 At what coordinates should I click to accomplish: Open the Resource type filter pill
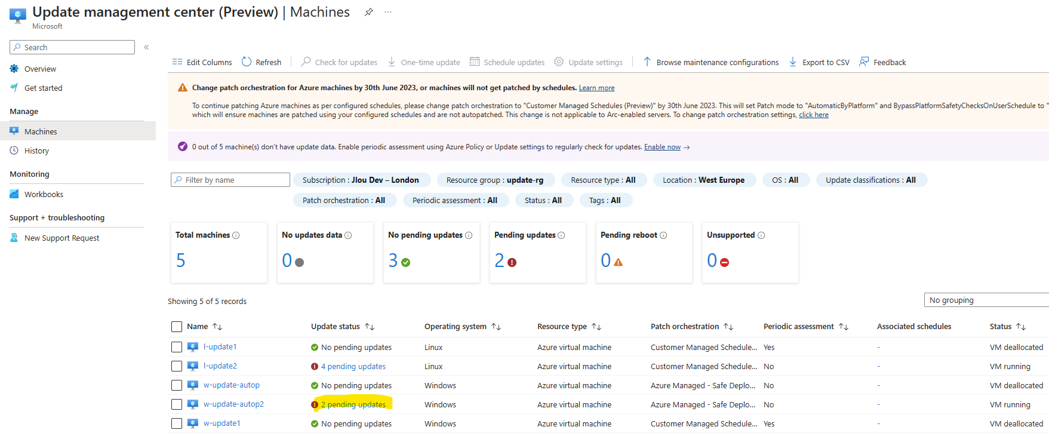[x=603, y=180]
